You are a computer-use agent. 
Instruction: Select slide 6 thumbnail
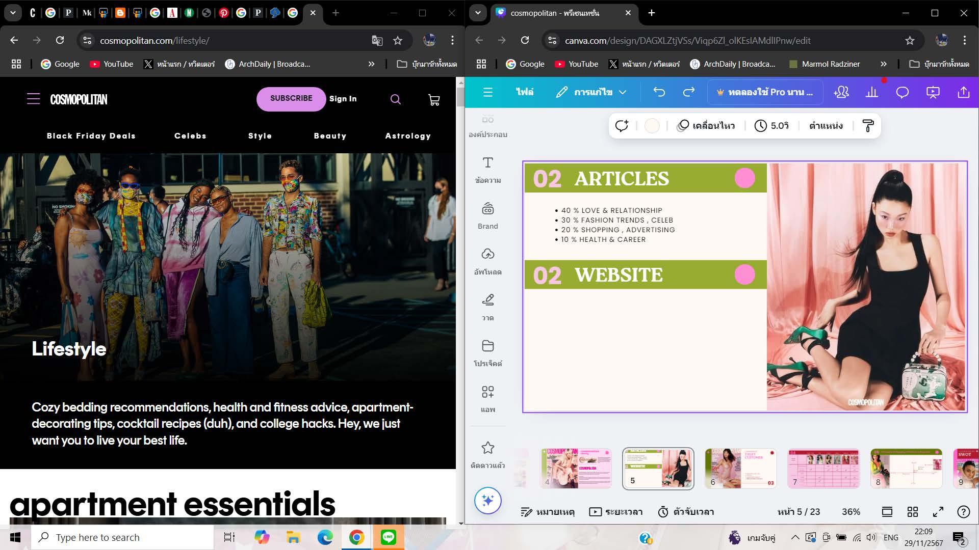pyautogui.click(x=740, y=469)
